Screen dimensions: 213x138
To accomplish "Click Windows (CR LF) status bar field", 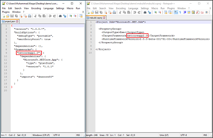I will [x=41, y=135].
